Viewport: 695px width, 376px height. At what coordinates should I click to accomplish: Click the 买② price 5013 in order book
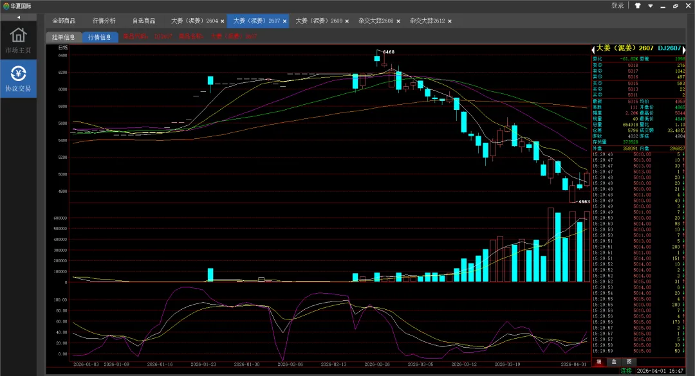633,89
